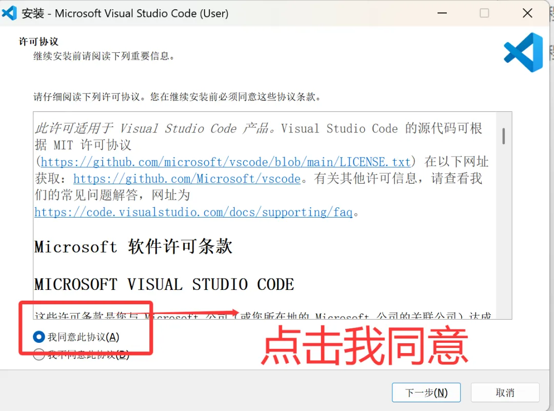The image size is (554, 411).
Task: Close the installer window
Action: click(x=527, y=13)
